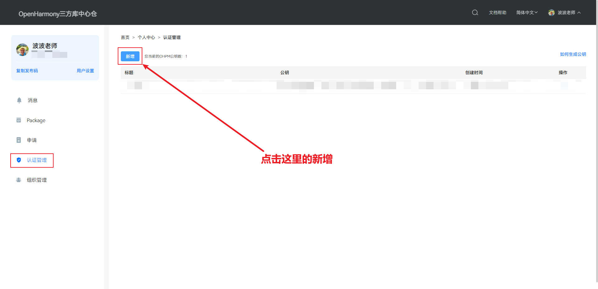The width and height of the screenshot is (598, 289).
Task: Open the 文档帮助 documentation link
Action: coord(497,12)
